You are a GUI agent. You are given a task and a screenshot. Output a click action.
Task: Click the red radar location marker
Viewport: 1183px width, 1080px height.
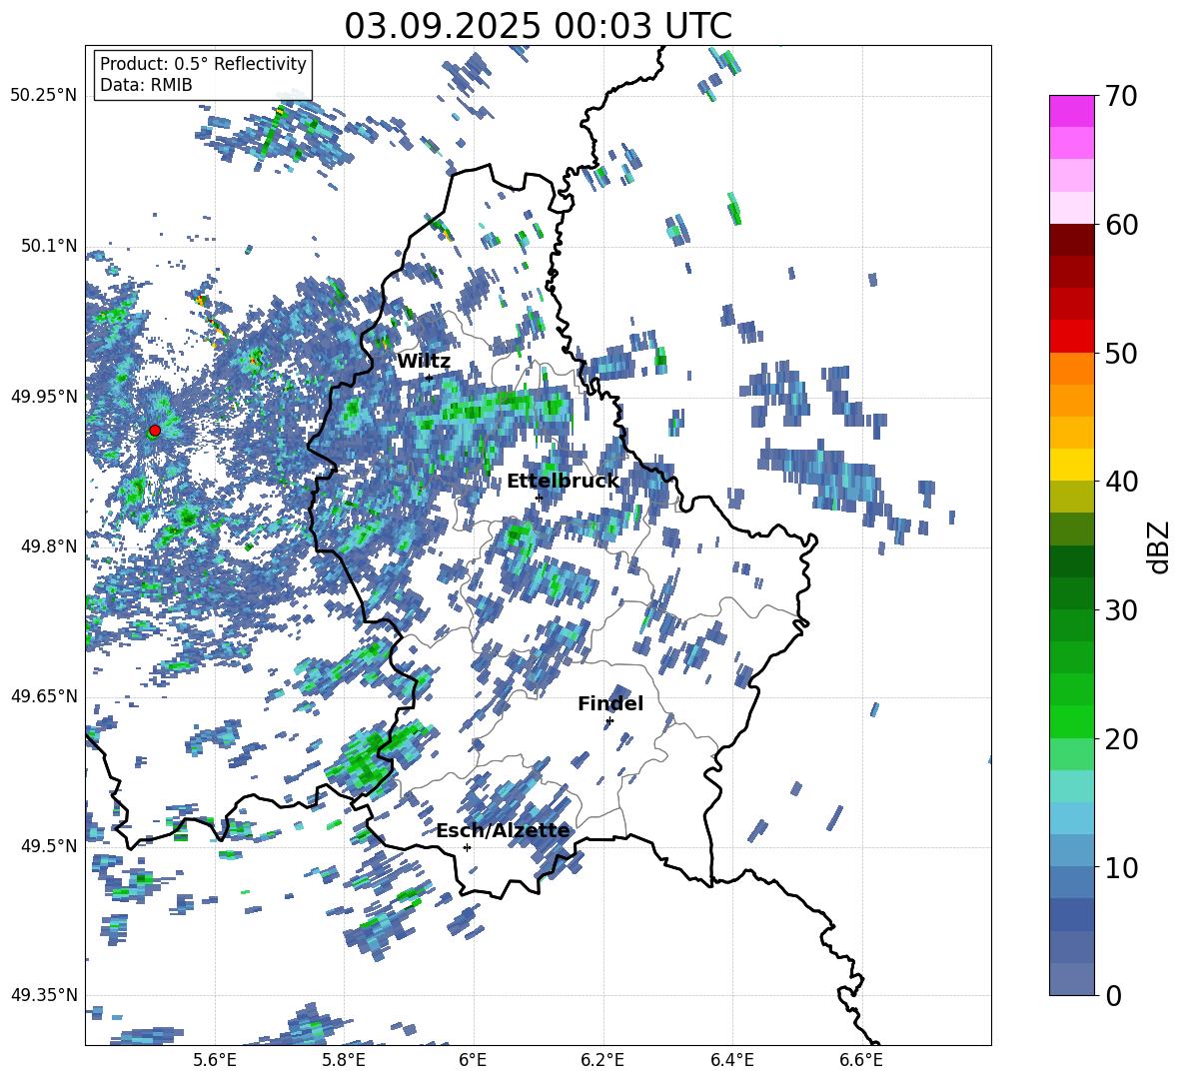coord(155,431)
